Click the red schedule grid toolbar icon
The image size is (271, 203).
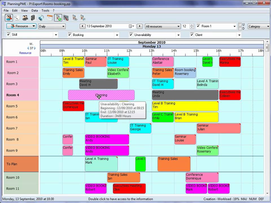66,18
